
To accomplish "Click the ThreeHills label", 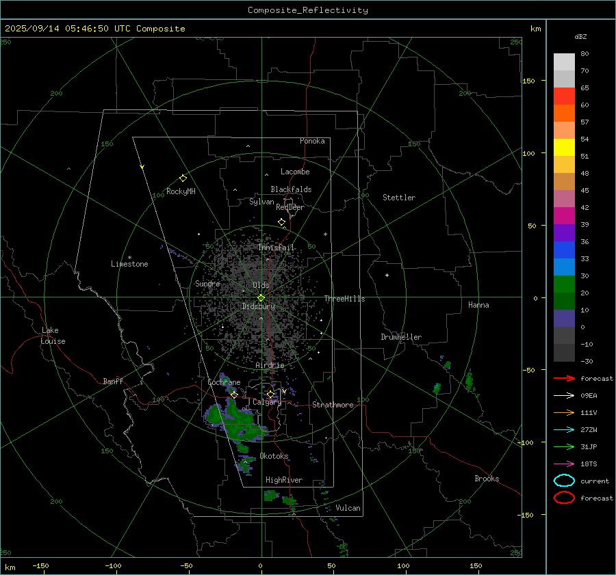I will (344, 299).
